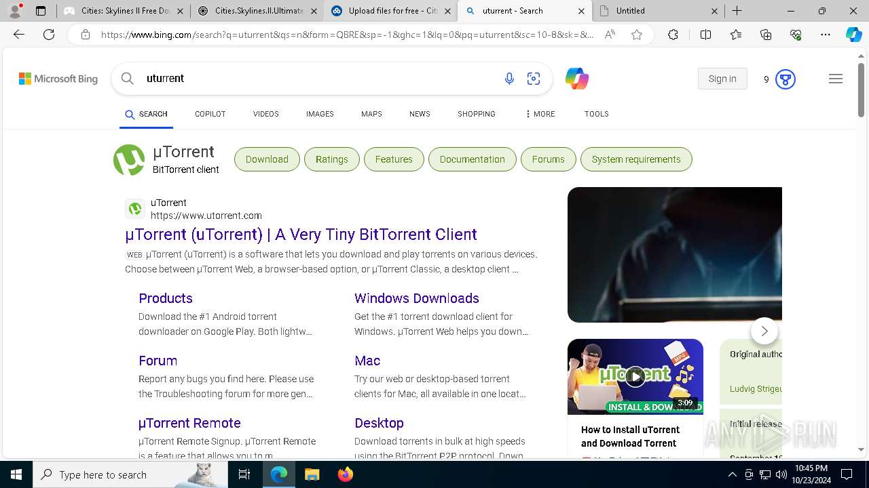Start voice search with microphone icon
The height and width of the screenshot is (488, 869).
click(x=509, y=79)
